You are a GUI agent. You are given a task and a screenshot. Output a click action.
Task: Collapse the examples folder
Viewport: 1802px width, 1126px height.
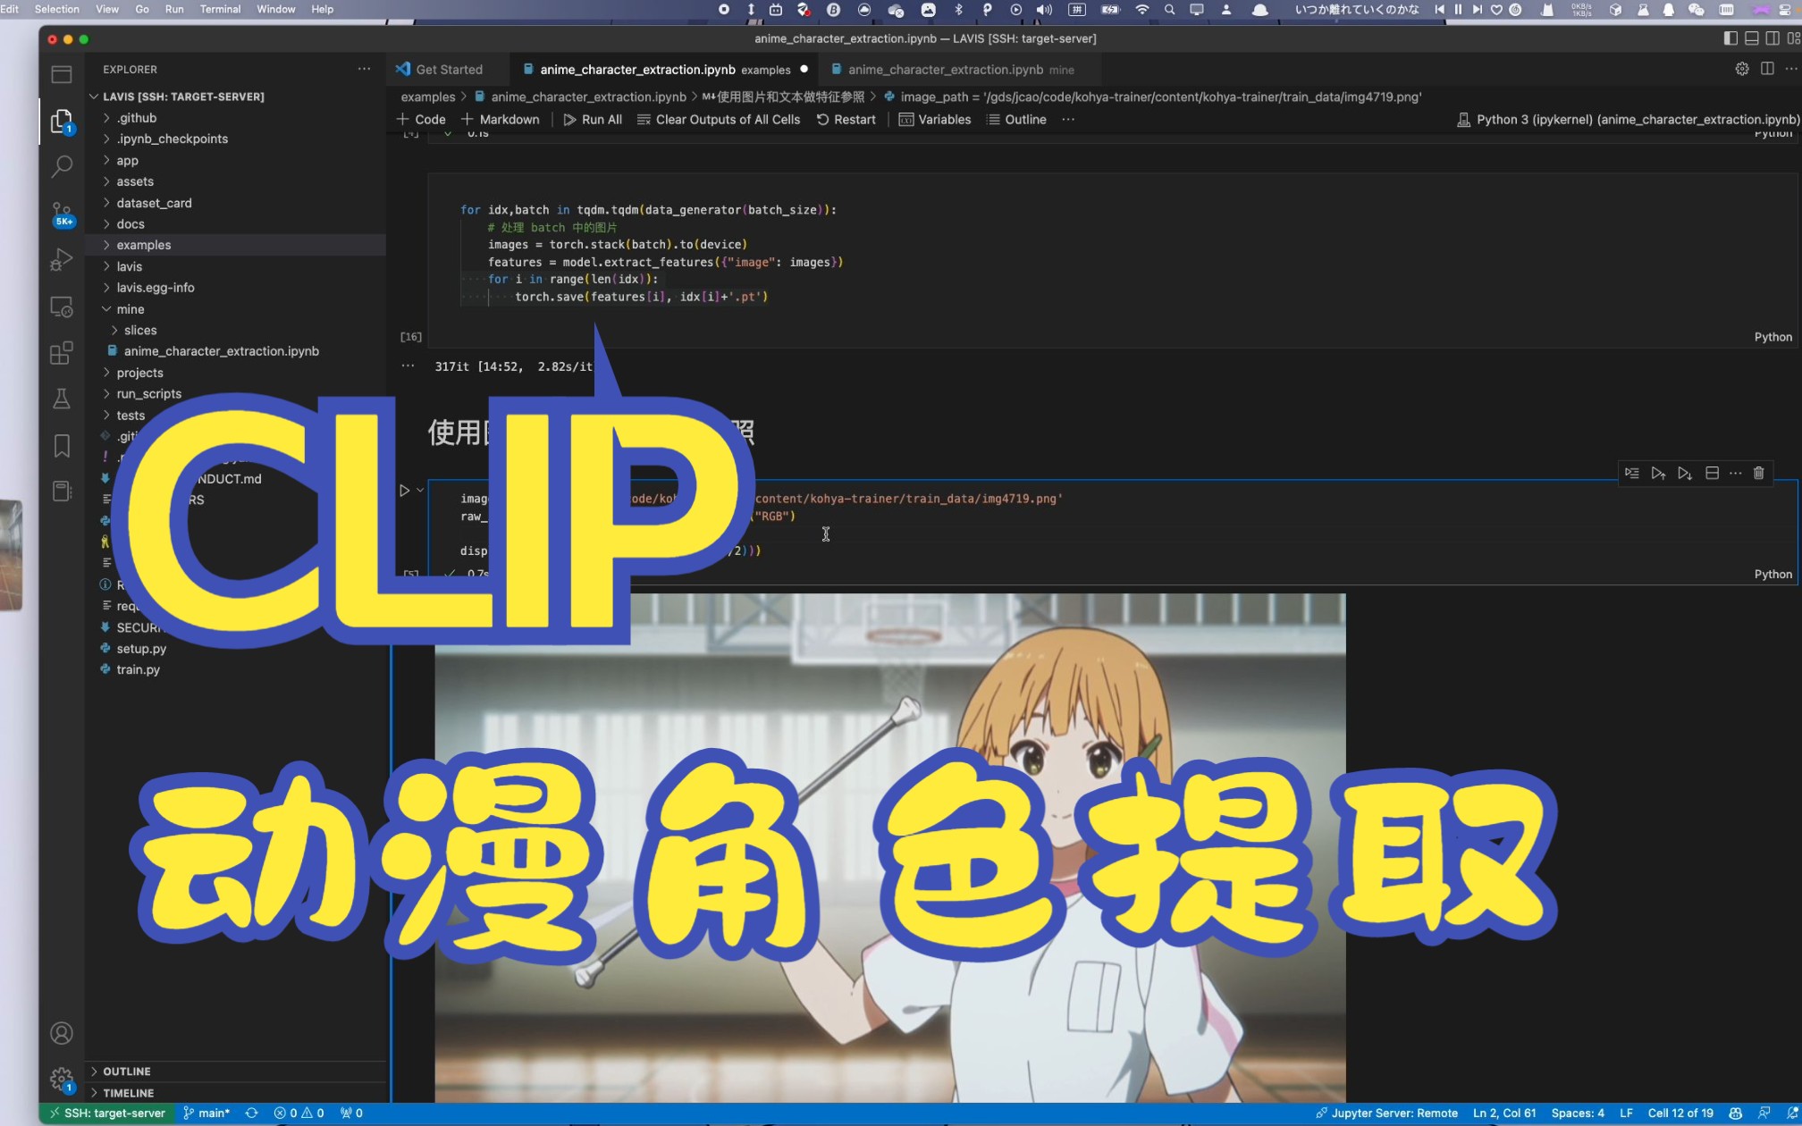(141, 244)
